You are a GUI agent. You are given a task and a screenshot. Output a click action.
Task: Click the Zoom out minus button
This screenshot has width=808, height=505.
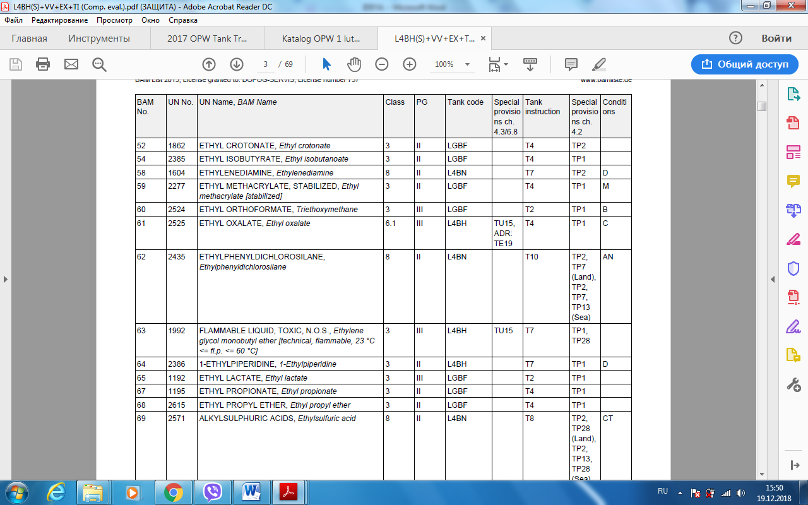pyautogui.click(x=382, y=64)
